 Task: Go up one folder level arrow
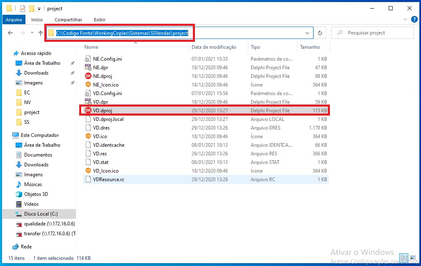(41, 33)
